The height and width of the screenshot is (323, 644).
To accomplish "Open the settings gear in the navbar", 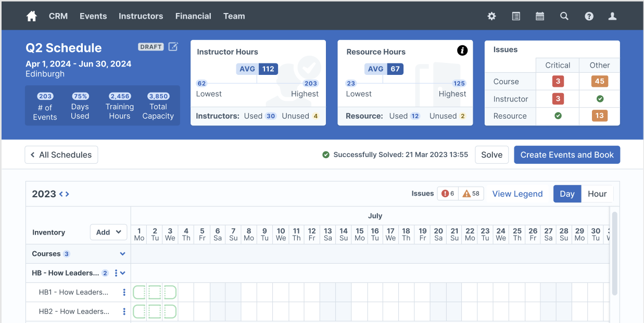I will point(491,16).
